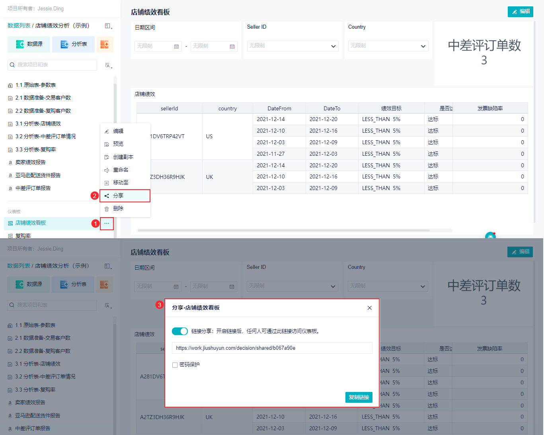Click the 分析表 button on the dimmed page
Viewport: 544px width, 435px height.
click(73, 284)
